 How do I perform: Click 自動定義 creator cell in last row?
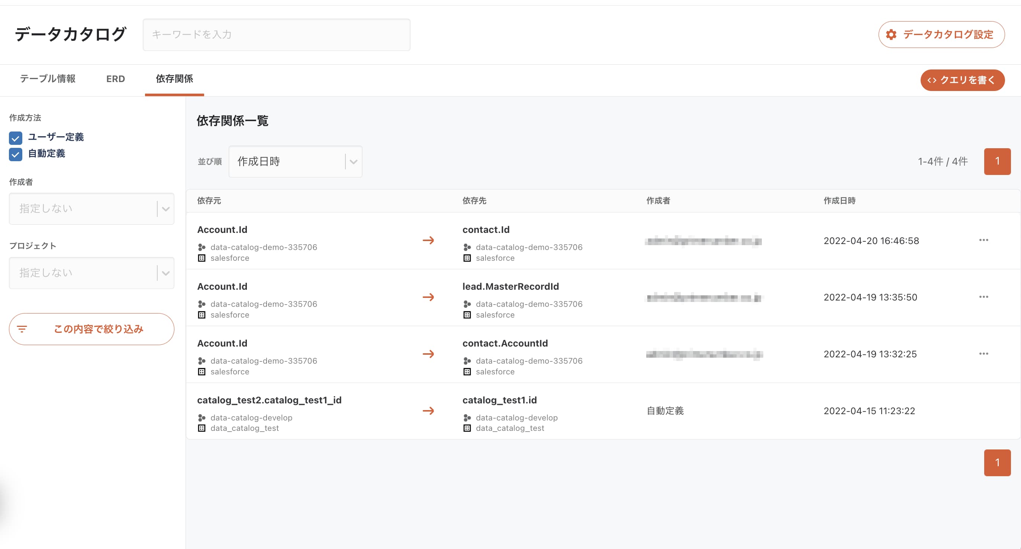[665, 411]
